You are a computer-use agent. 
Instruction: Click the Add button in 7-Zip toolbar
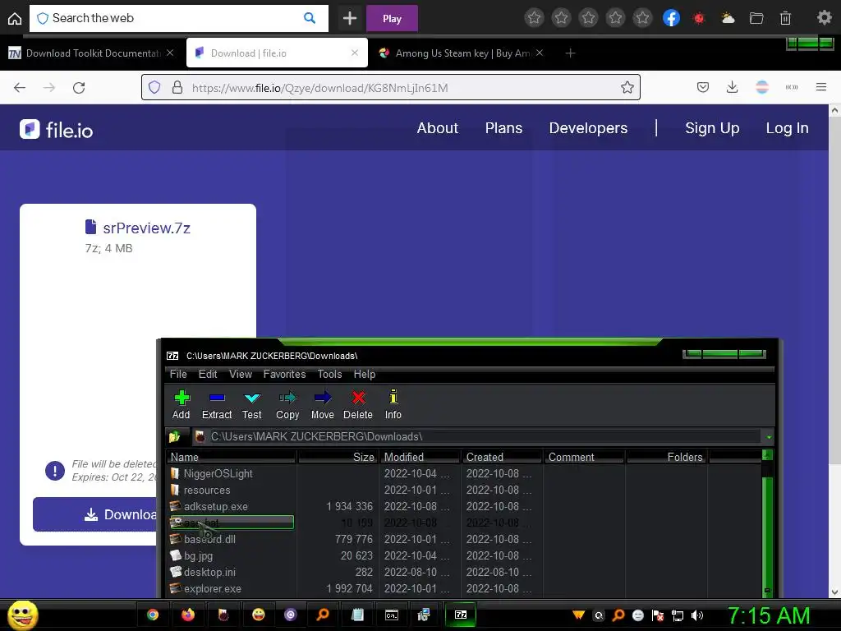(182, 404)
